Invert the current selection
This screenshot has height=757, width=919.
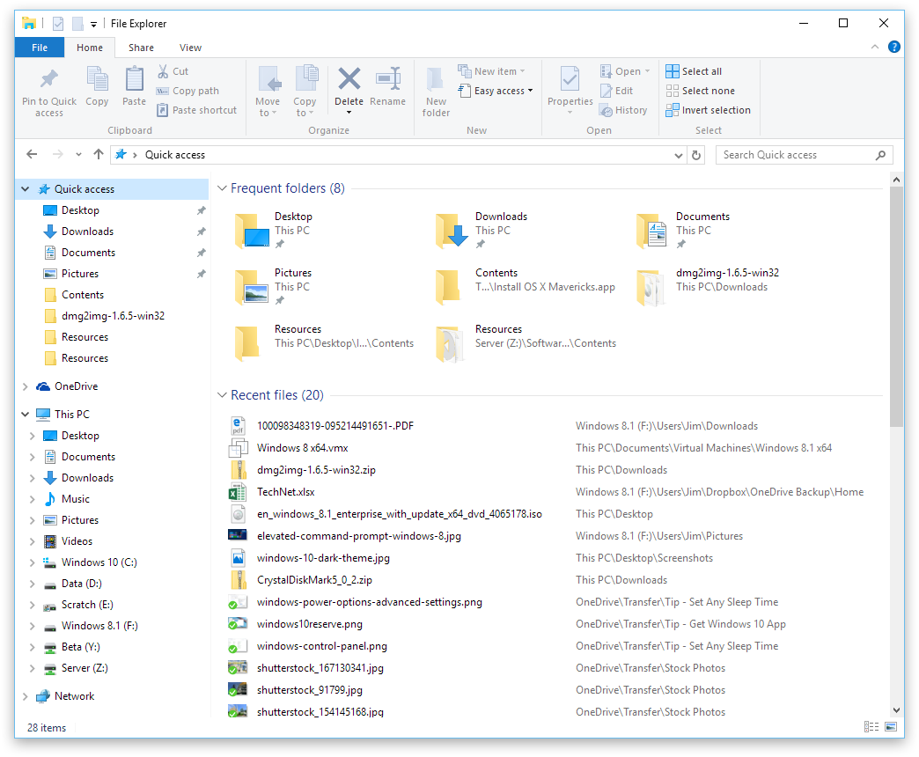[709, 109]
